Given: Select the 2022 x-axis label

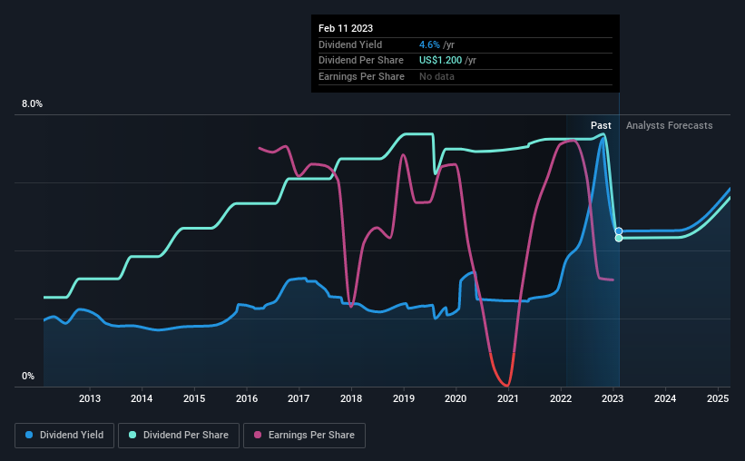Looking at the screenshot, I should pyautogui.click(x=561, y=398).
